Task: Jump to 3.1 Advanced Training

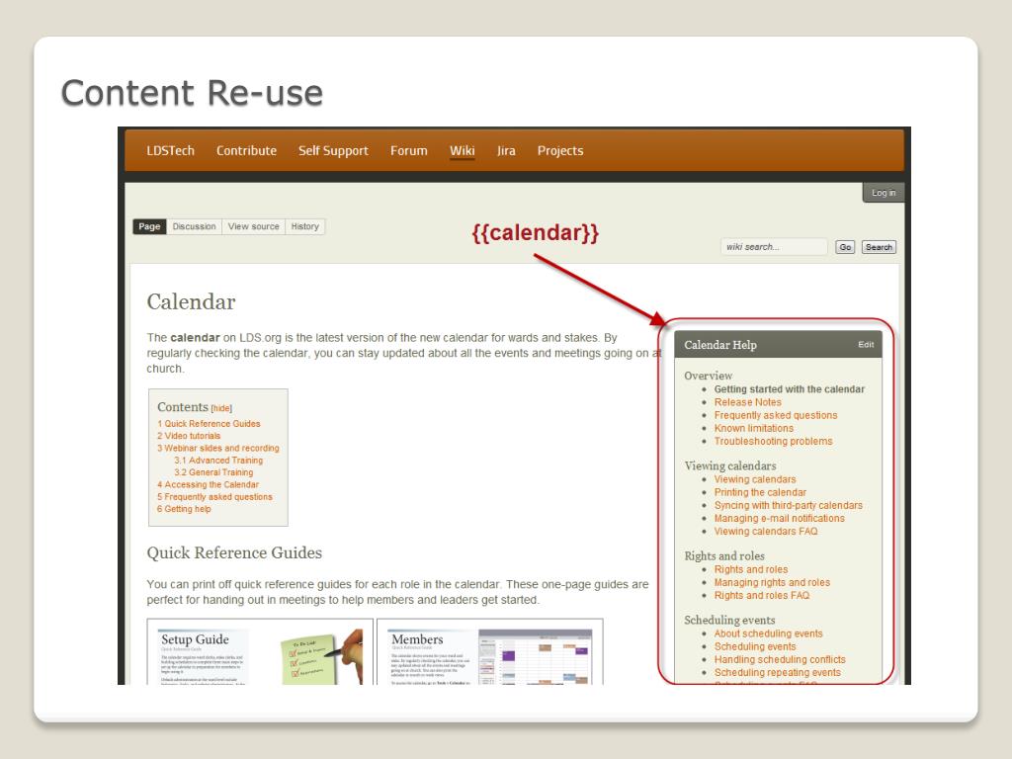Action: [218, 461]
